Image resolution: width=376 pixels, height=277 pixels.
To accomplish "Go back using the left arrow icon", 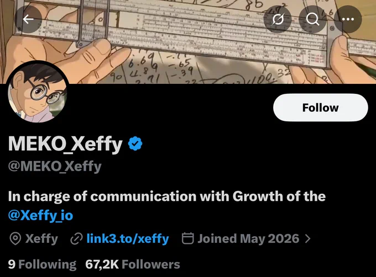I will [x=28, y=19].
